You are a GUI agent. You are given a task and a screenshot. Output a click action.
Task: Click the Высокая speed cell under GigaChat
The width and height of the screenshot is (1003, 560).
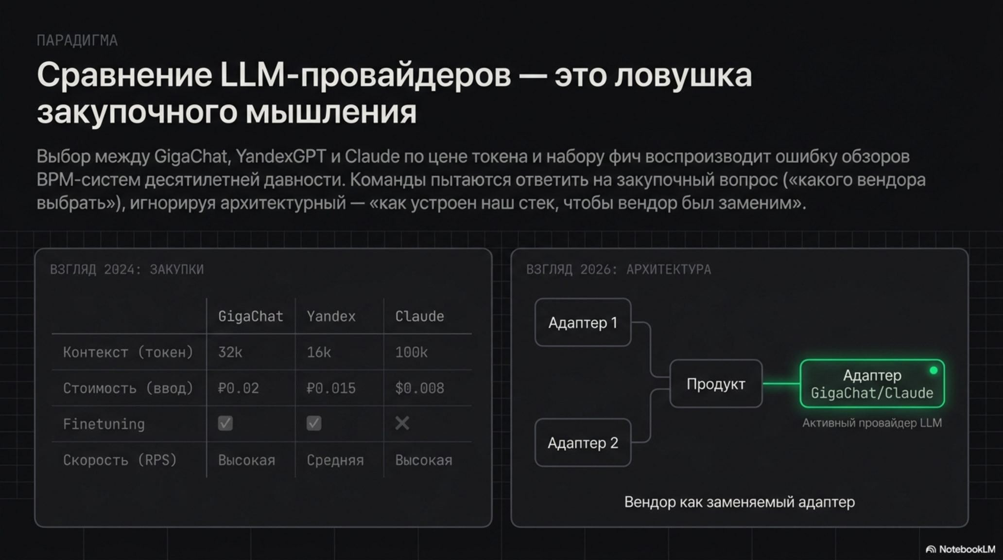[246, 460]
